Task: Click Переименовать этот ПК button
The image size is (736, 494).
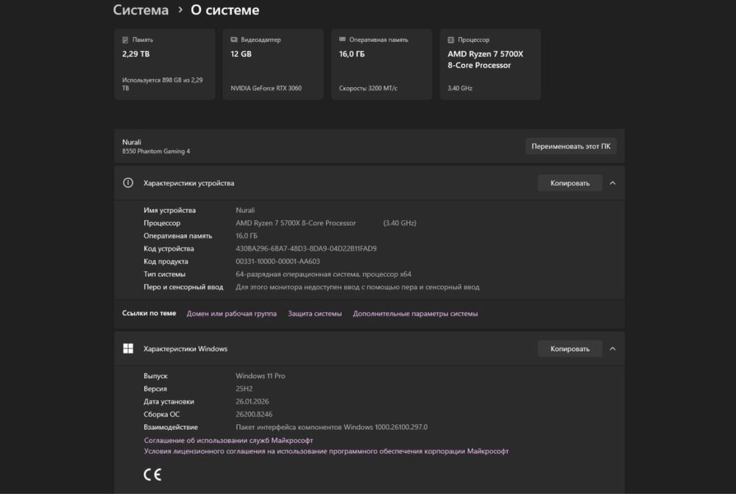Action: pyautogui.click(x=571, y=147)
